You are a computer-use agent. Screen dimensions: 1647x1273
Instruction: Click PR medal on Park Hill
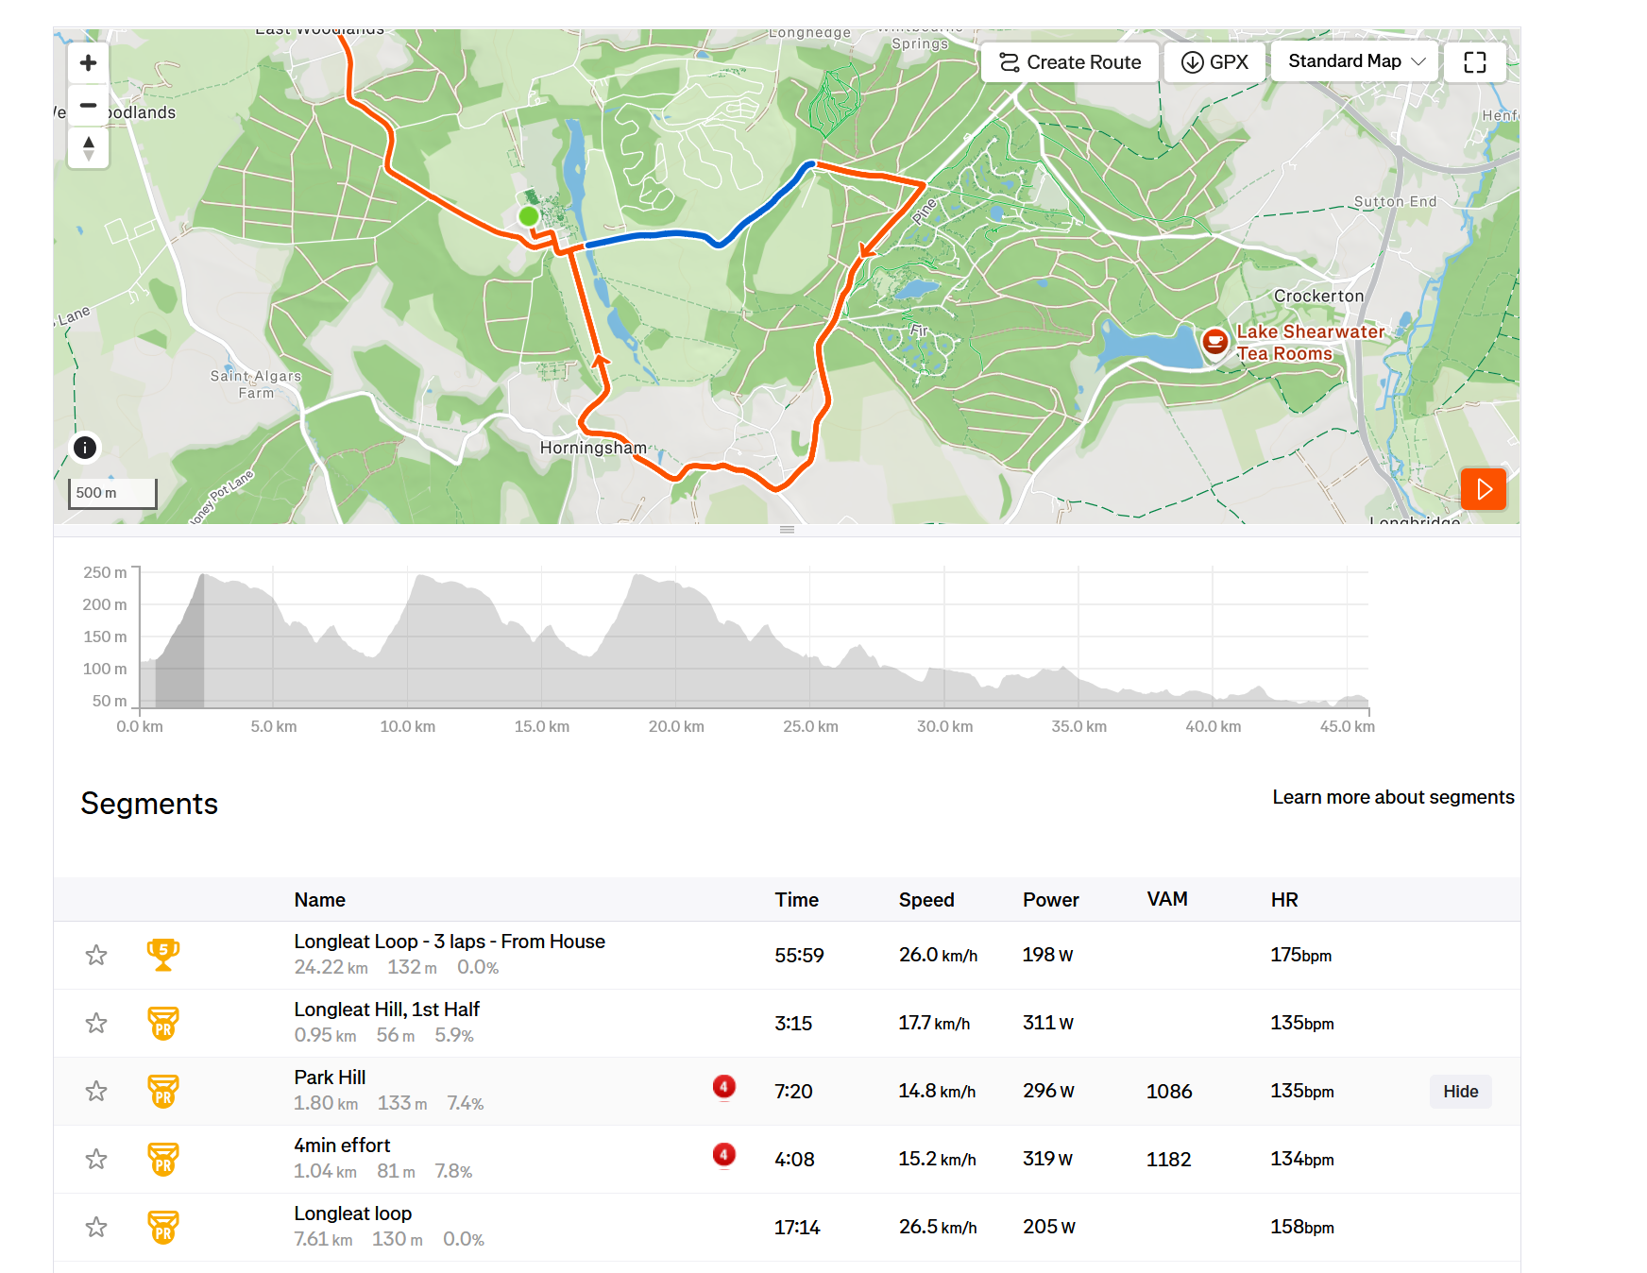[x=163, y=1091]
